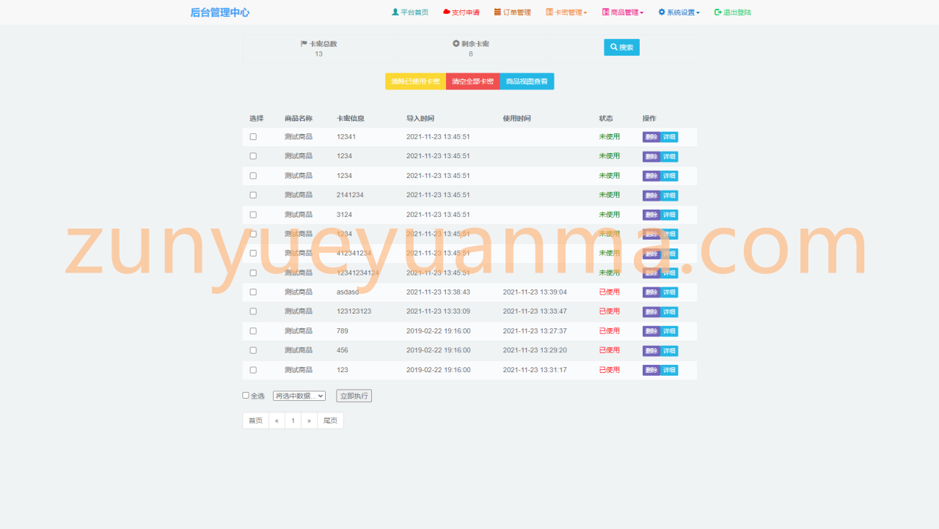This screenshot has width=939, height=529.
Task: Tick checkbox for card row 123123123
Action: pyautogui.click(x=253, y=311)
